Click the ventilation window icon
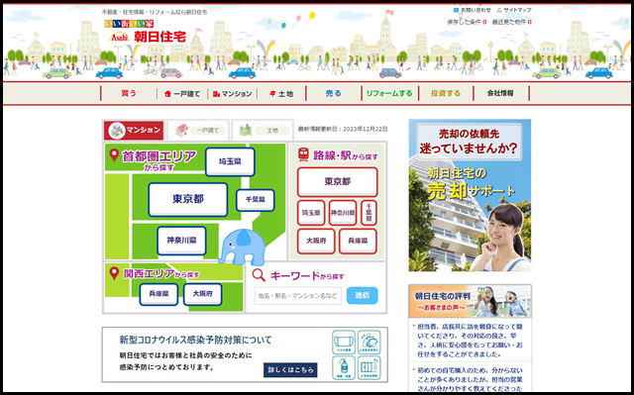Viewport: 634px width, 395px height. pyautogui.click(x=370, y=367)
